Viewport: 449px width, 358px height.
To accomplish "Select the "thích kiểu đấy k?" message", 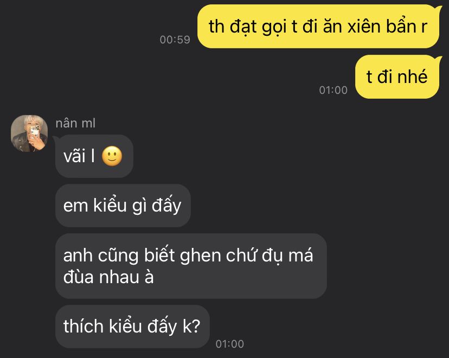I will point(132,327).
